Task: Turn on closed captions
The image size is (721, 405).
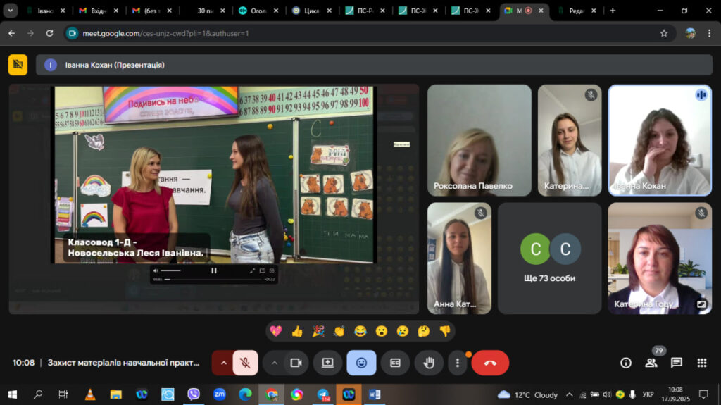Action: (395, 363)
